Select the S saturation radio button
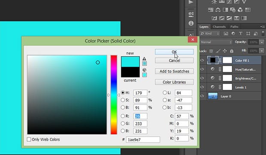Screen dimensions: 266x155 [123, 100]
